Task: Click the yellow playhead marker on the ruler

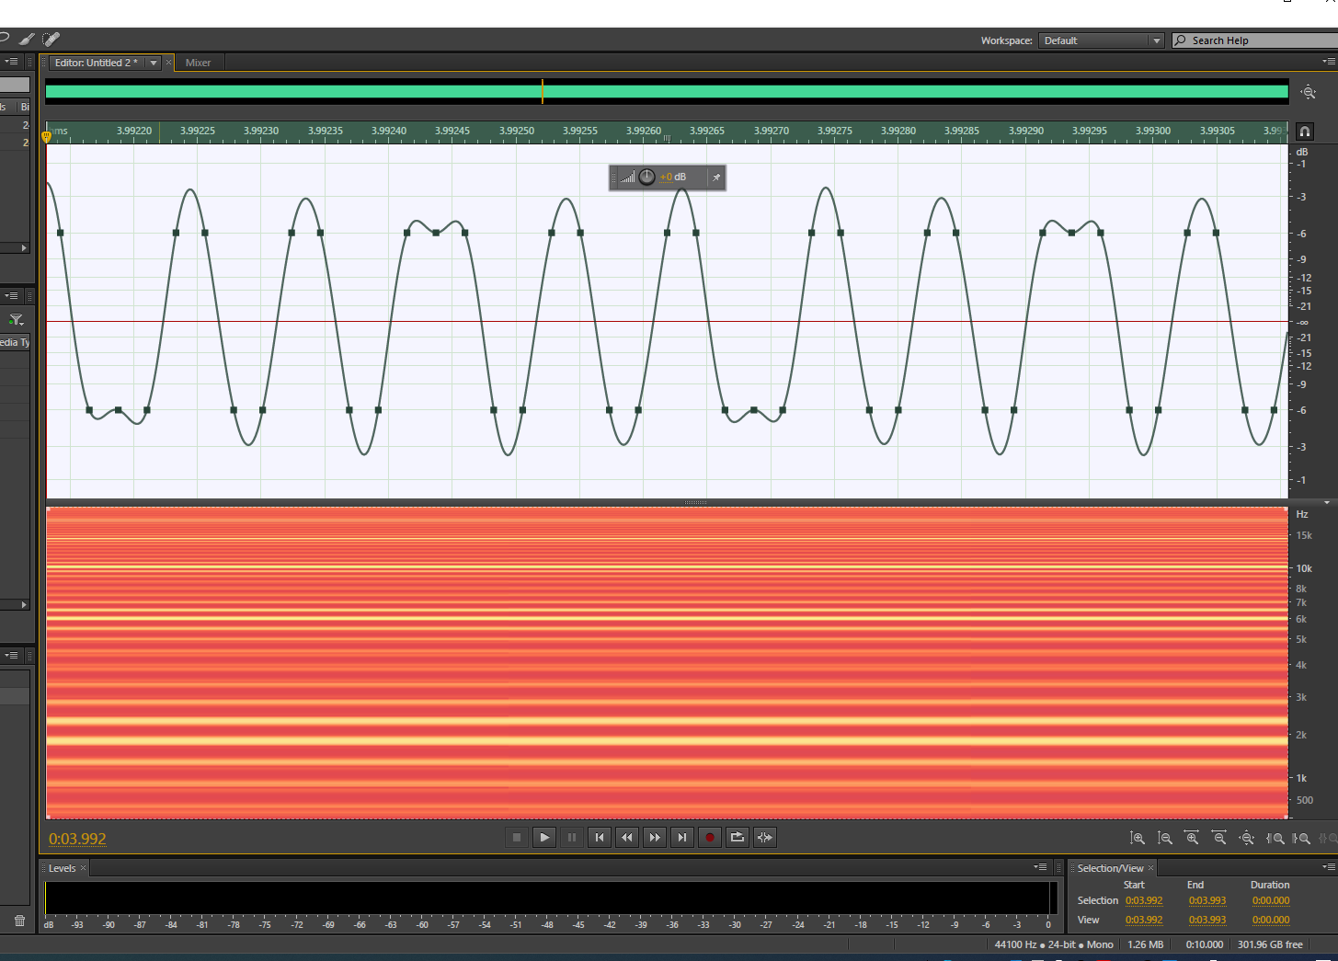Action: click(x=46, y=136)
